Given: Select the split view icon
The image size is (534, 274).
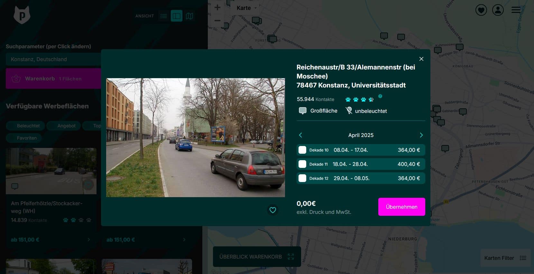Looking at the screenshot, I should pos(177,16).
